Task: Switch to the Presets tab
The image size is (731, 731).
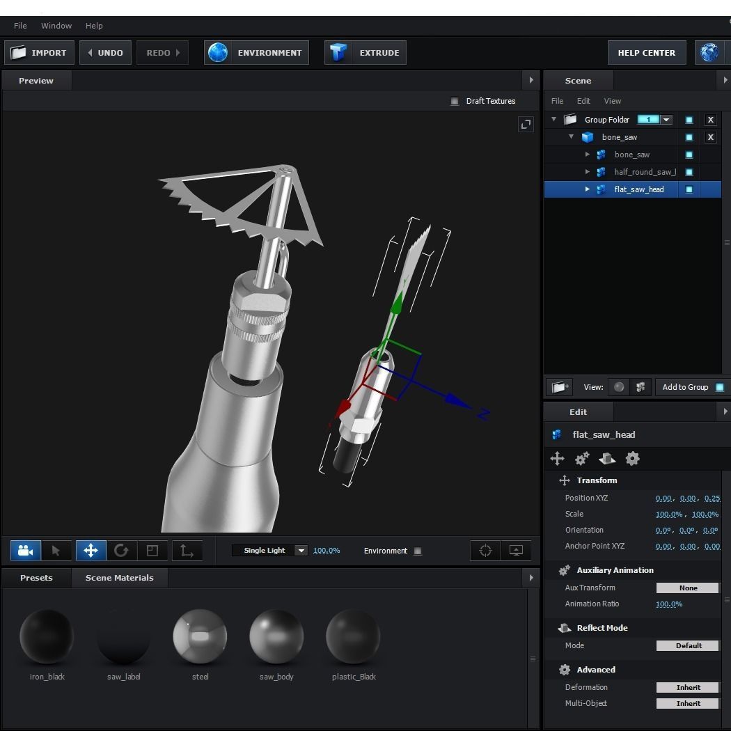Action: (x=36, y=578)
